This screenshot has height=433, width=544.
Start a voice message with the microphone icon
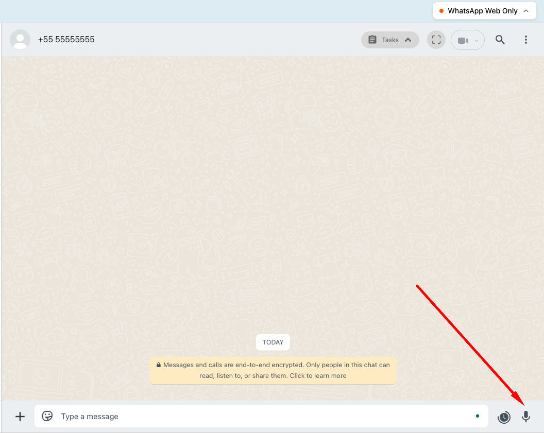coord(525,417)
